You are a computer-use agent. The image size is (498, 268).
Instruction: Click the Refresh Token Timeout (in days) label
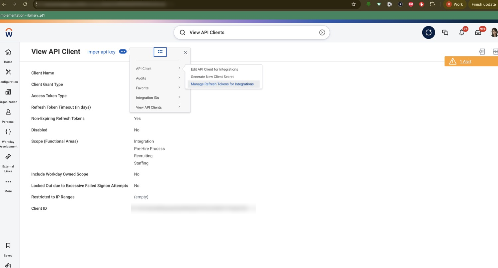coord(61,107)
